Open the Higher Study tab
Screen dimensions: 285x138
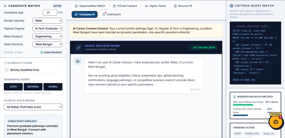coord(155,6)
